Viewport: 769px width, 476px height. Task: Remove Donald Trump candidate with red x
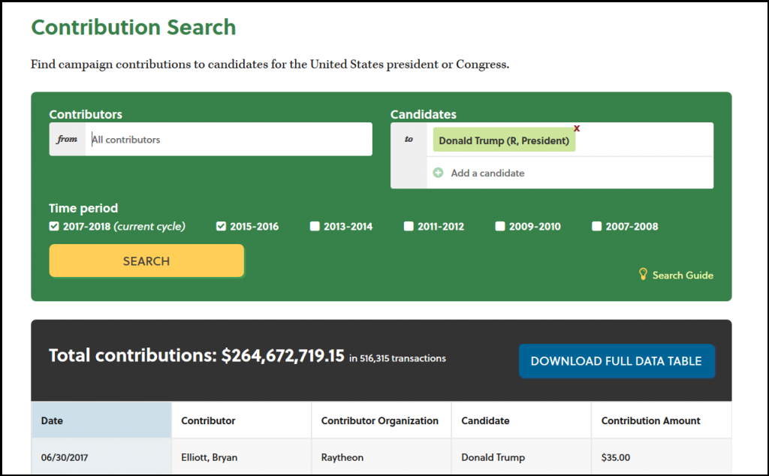(577, 128)
